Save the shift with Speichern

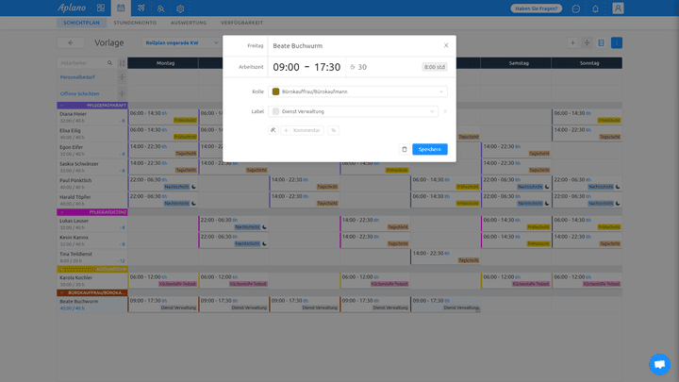430,149
